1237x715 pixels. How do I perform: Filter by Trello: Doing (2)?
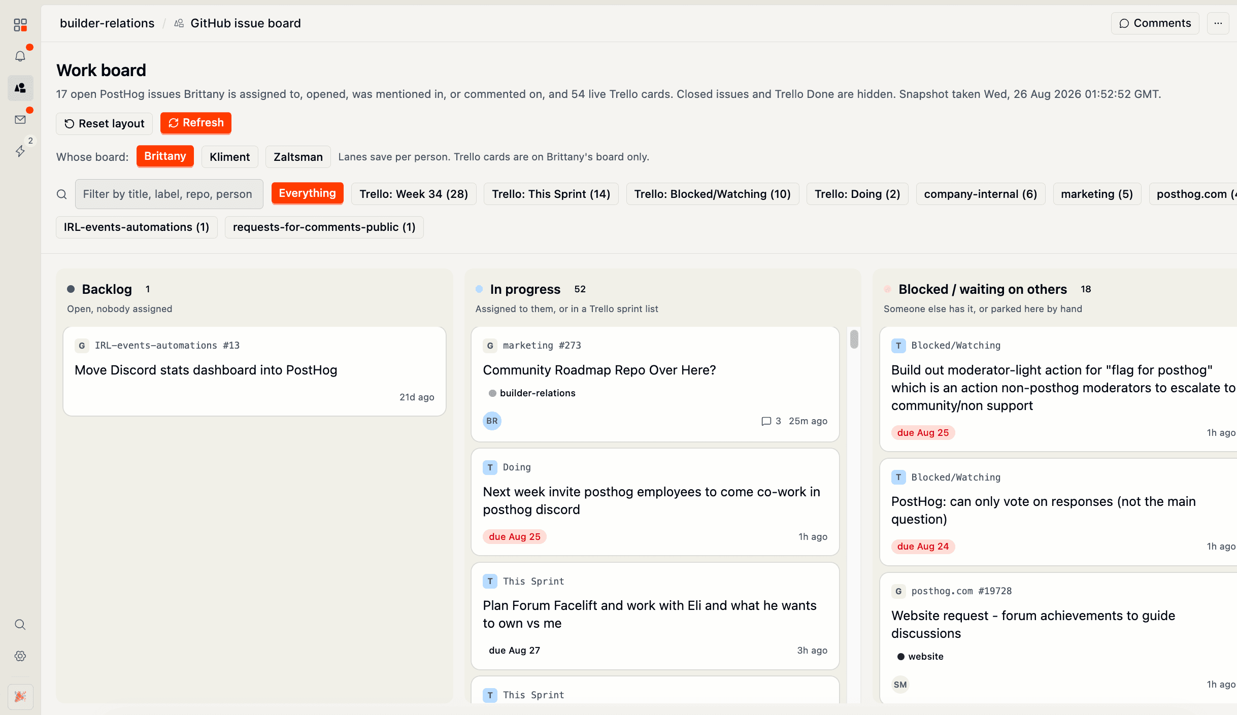[x=857, y=194]
